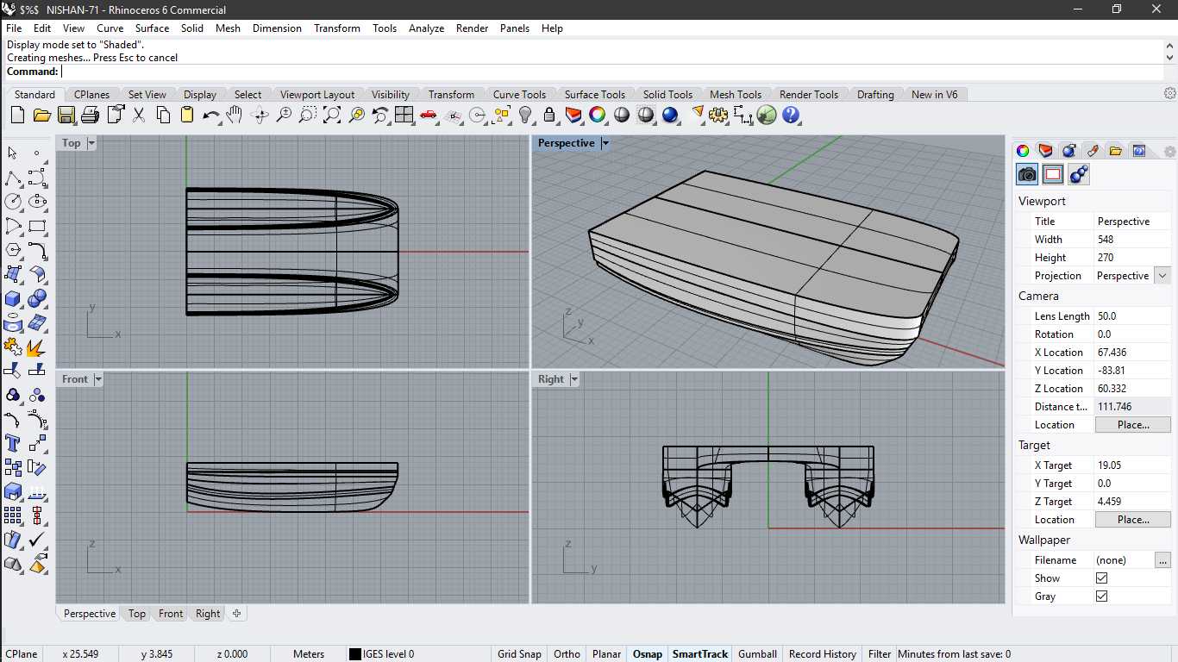
Task: Add a new viewport tab with plus button
Action: coord(236,614)
